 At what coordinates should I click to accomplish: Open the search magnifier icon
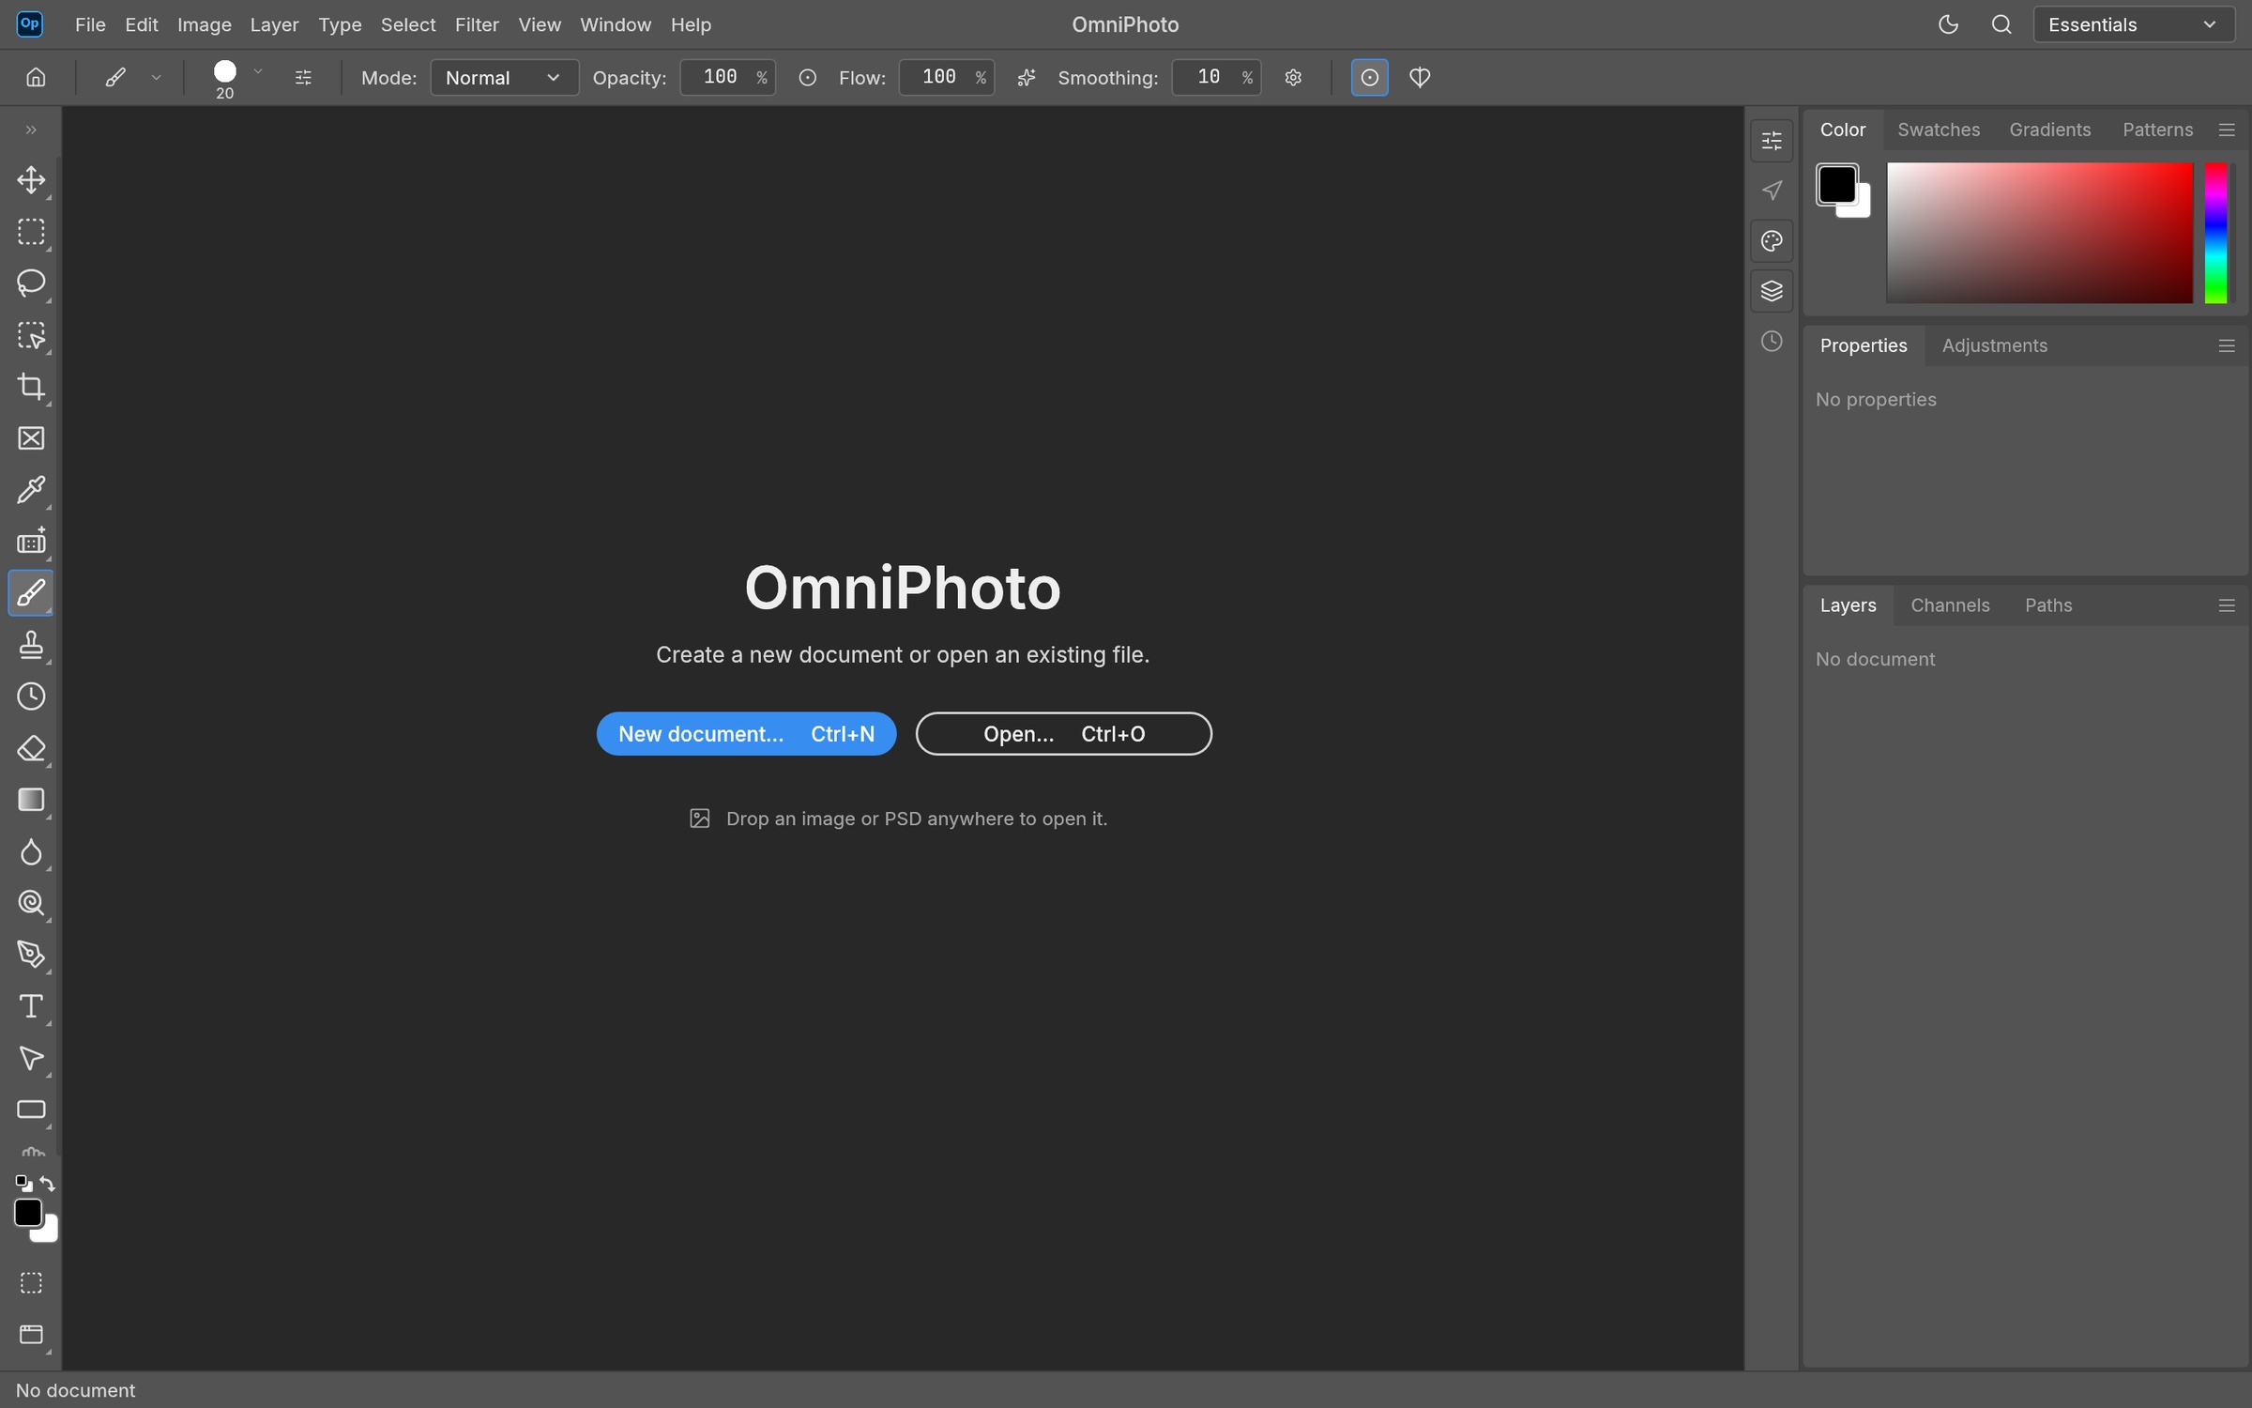[x=2001, y=24]
